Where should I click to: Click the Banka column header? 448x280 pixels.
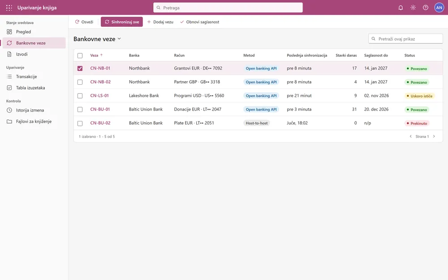tap(134, 55)
